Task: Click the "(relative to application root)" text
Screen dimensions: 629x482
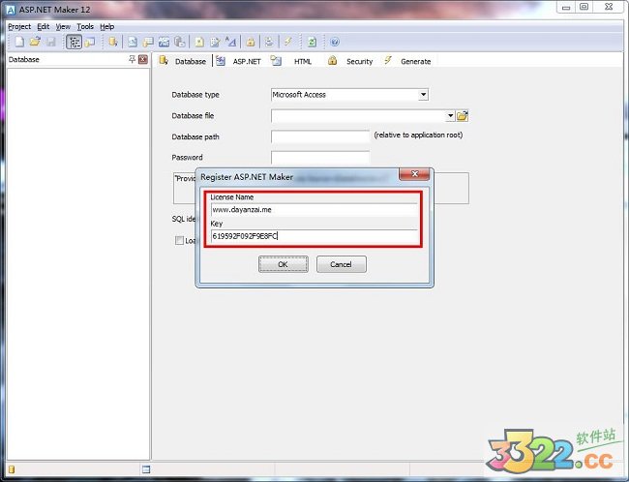Action: point(418,135)
